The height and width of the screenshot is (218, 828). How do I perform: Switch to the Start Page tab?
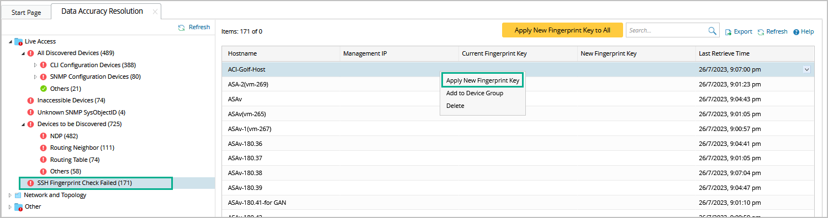click(x=26, y=12)
